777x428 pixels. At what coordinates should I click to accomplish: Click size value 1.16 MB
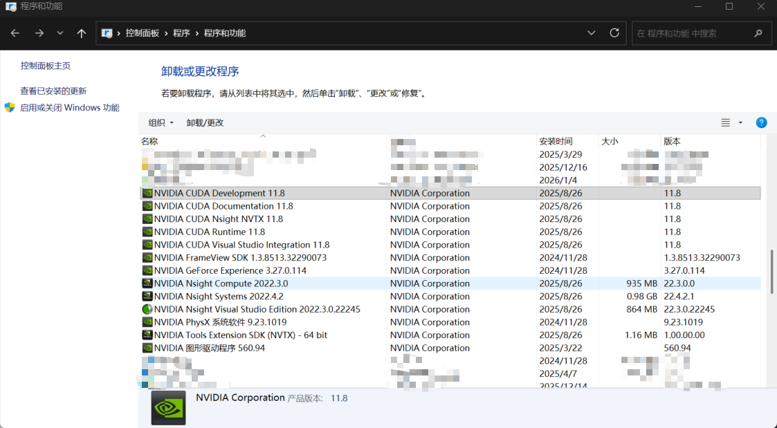click(x=641, y=335)
